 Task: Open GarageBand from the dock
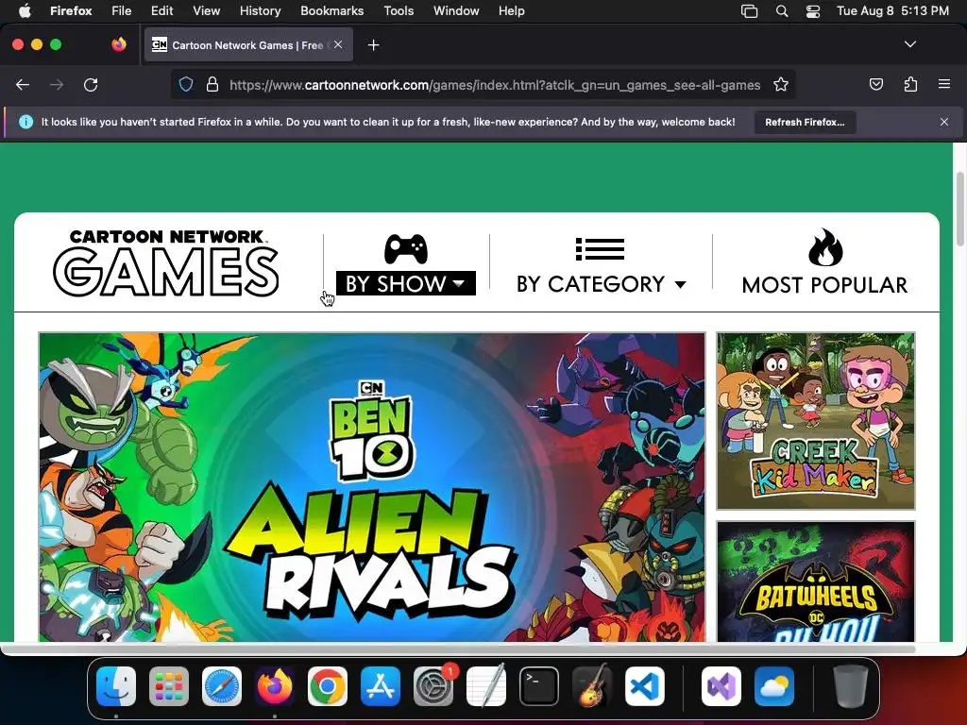(592, 686)
